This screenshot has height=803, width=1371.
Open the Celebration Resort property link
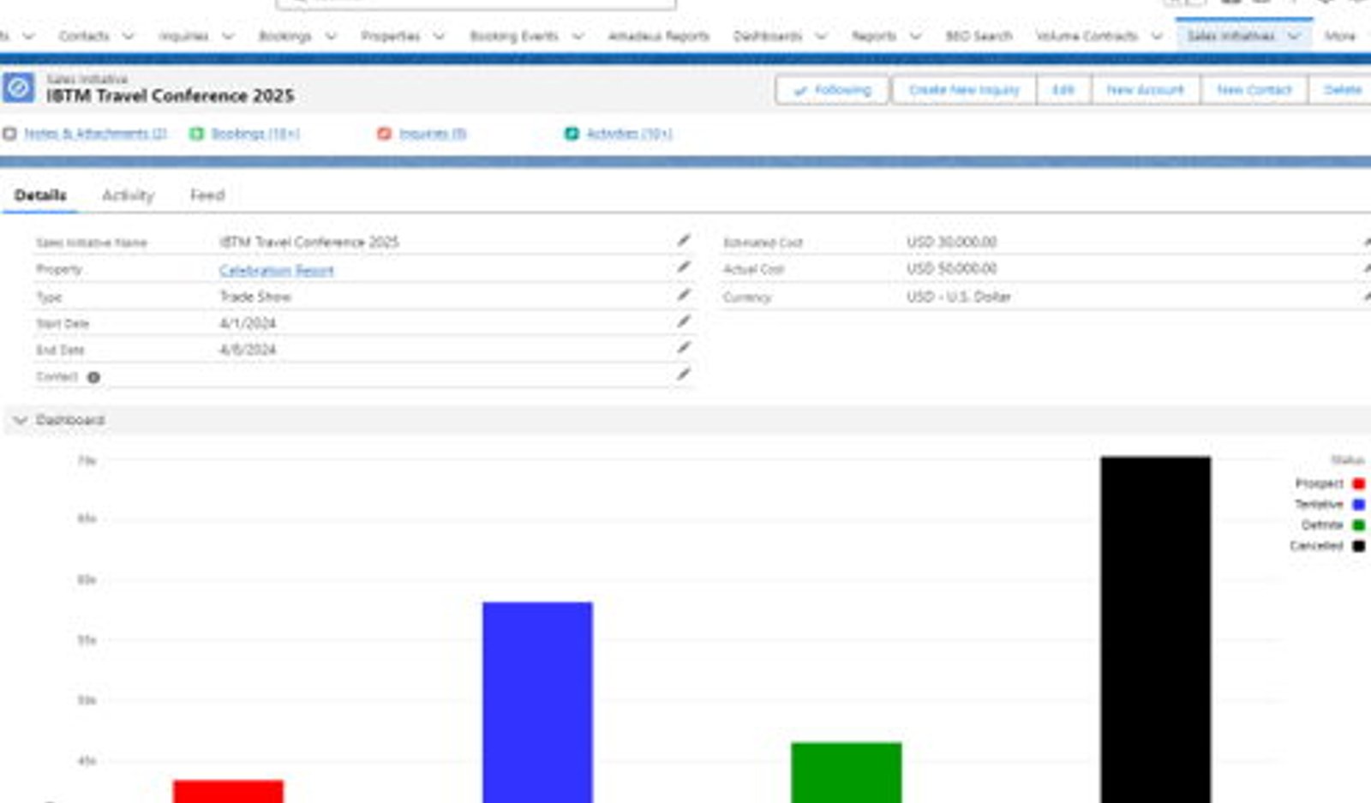pyautogui.click(x=276, y=270)
